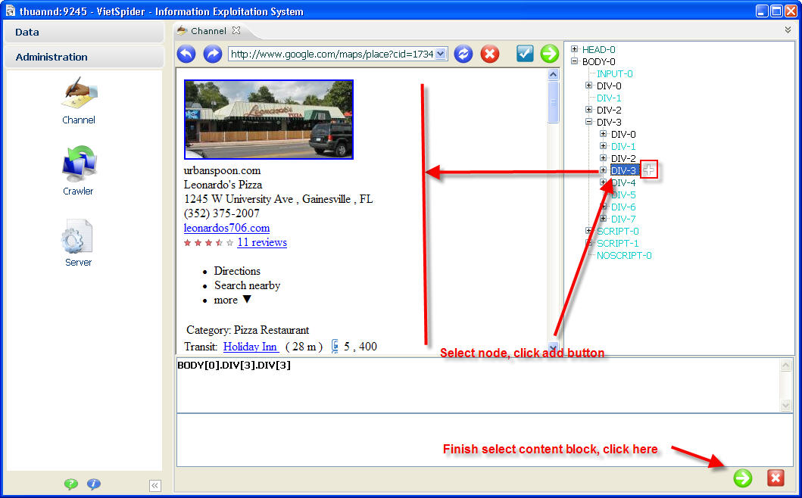The height and width of the screenshot is (498, 802).
Task: Switch to the Channel tab
Action: [x=208, y=31]
